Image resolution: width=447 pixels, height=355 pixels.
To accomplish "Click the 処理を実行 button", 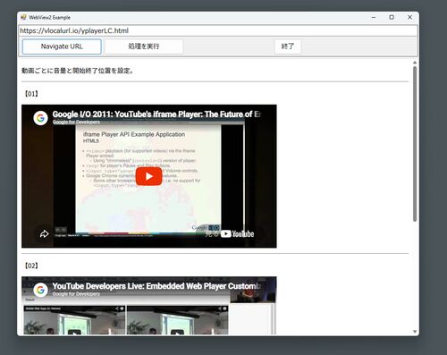I will point(144,46).
